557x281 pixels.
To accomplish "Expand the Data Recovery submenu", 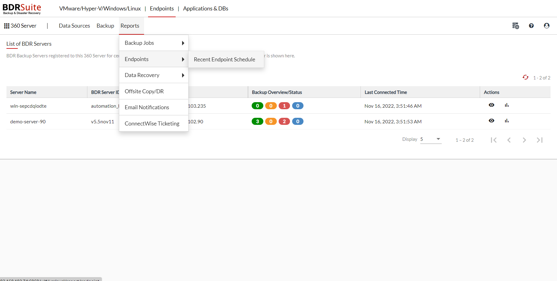I will tap(154, 75).
